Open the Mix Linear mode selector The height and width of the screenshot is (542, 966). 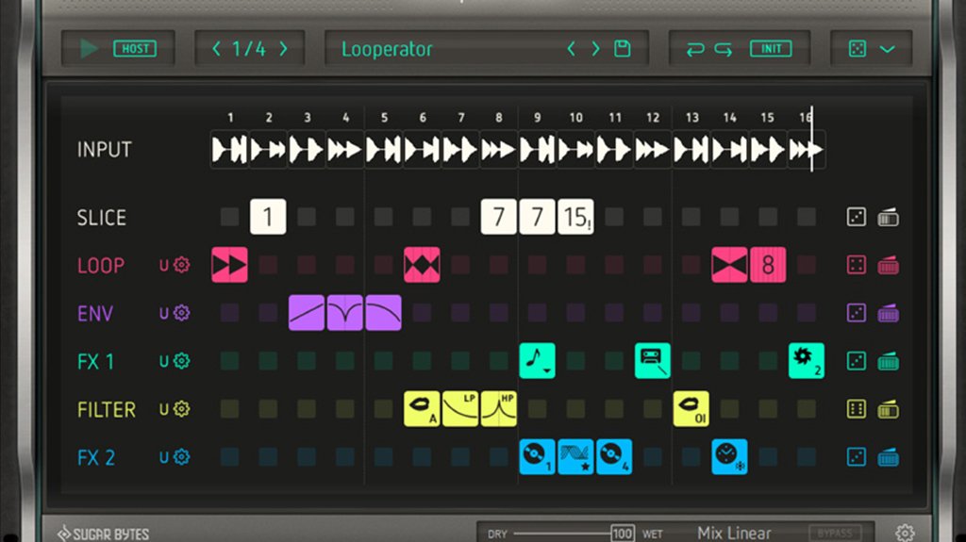[x=734, y=533]
